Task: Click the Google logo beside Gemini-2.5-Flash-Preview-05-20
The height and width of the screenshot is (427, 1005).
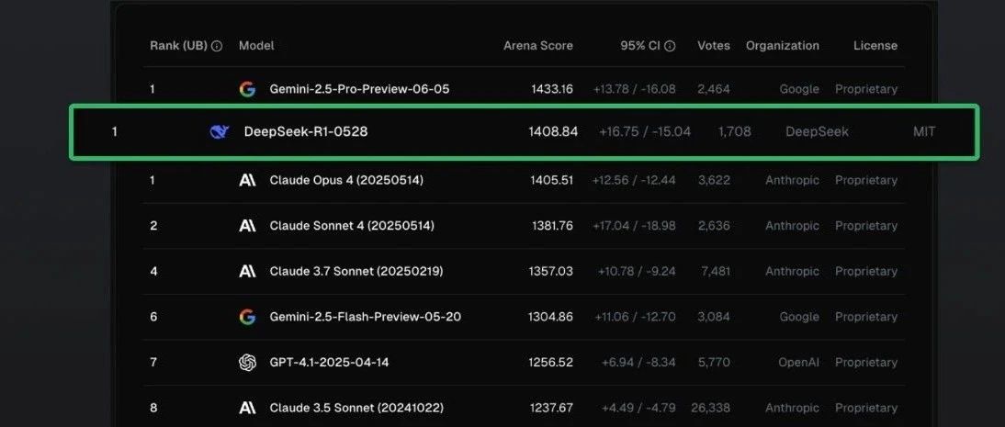Action: [247, 317]
